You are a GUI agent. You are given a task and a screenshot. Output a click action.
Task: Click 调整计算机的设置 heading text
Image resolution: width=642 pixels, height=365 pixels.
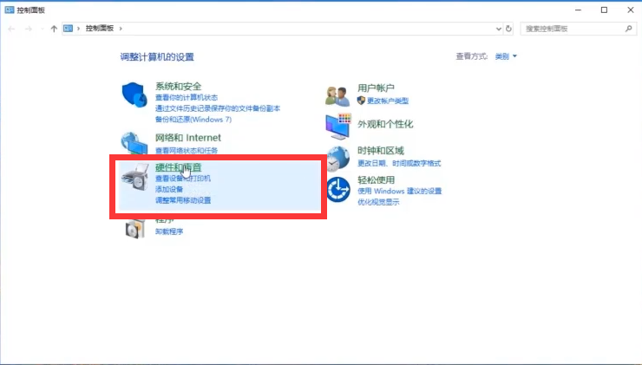coord(157,57)
